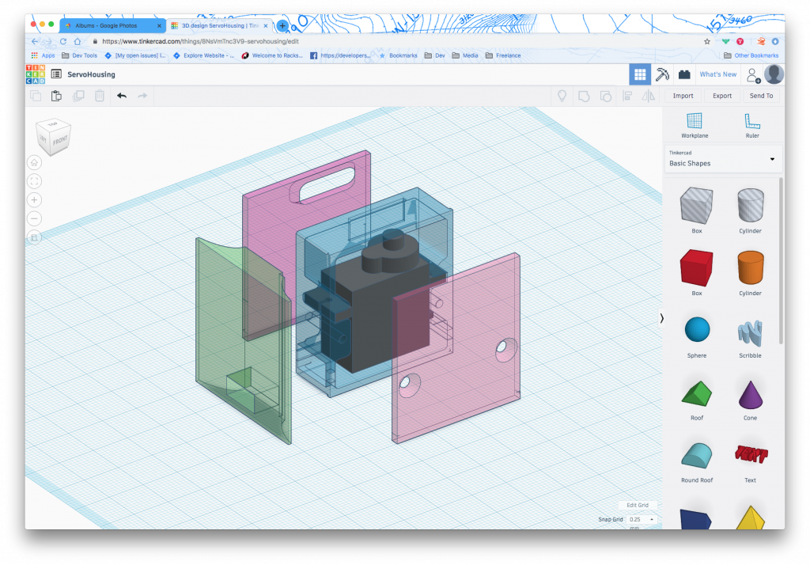The height and width of the screenshot is (565, 810).
Task: Click the Paste clipboard icon
Action: click(x=56, y=96)
